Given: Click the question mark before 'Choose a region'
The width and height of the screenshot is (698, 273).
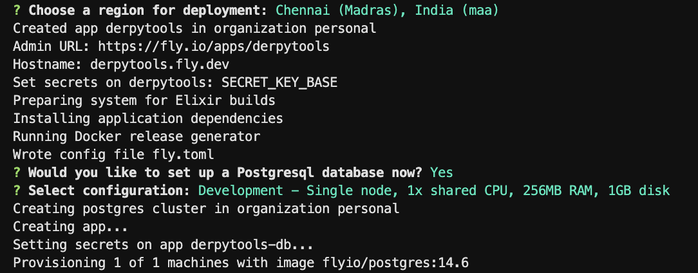Looking at the screenshot, I should tap(17, 10).
